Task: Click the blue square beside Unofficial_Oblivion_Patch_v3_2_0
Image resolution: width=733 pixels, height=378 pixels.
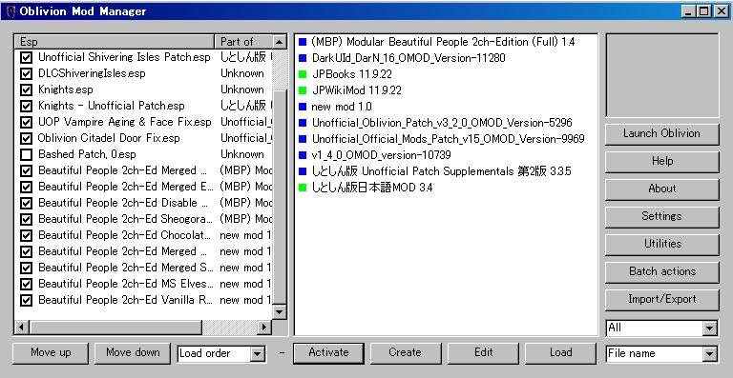Action: (x=303, y=123)
